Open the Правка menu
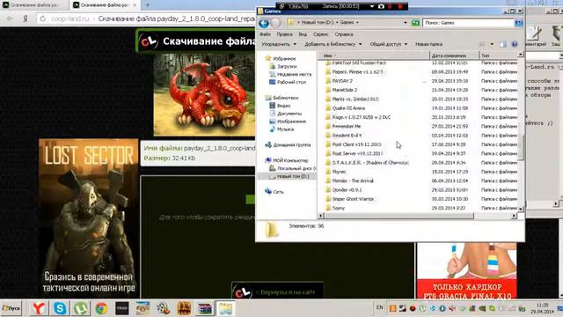The height and width of the screenshot is (317, 563). coord(284,34)
